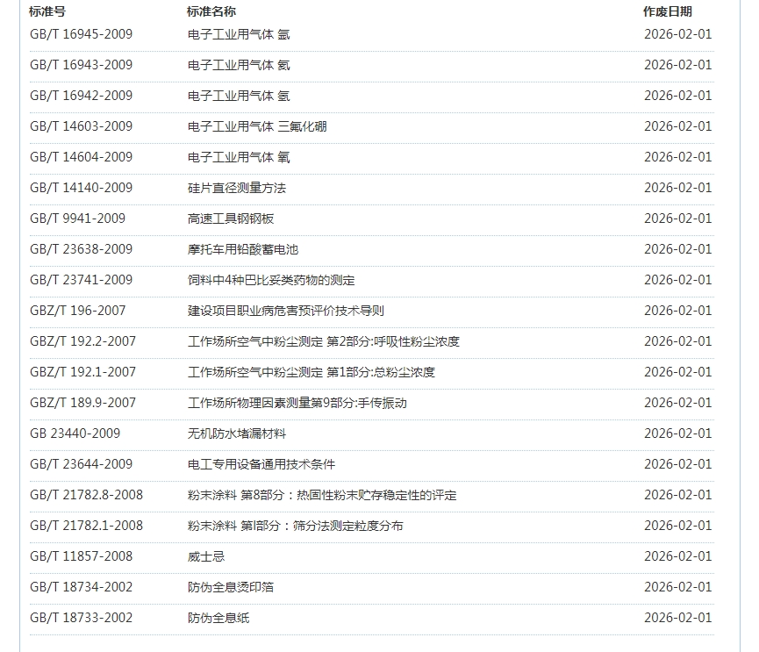Select 威士忌 standard name
The width and height of the screenshot is (759, 652).
(206, 556)
